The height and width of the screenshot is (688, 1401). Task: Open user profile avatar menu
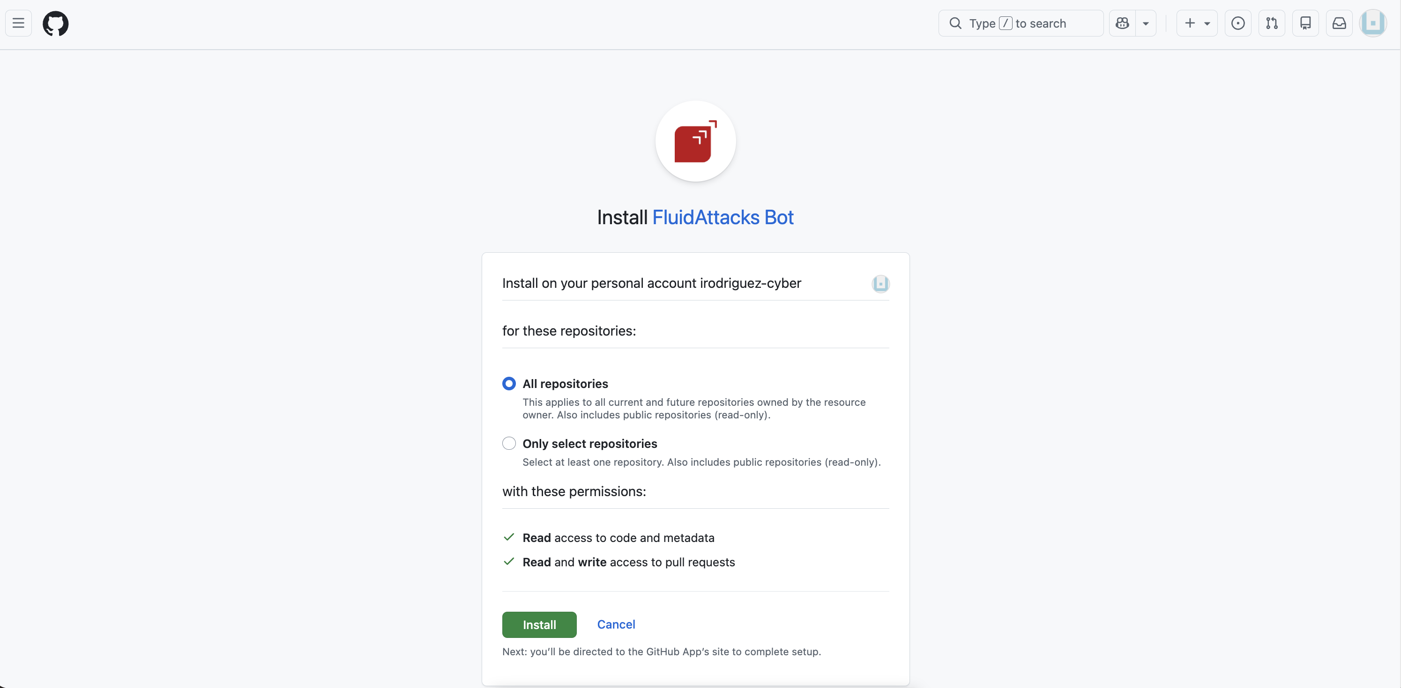coord(1373,23)
